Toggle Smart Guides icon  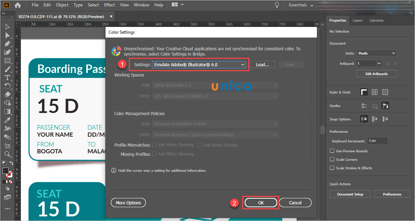pos(385,106)
